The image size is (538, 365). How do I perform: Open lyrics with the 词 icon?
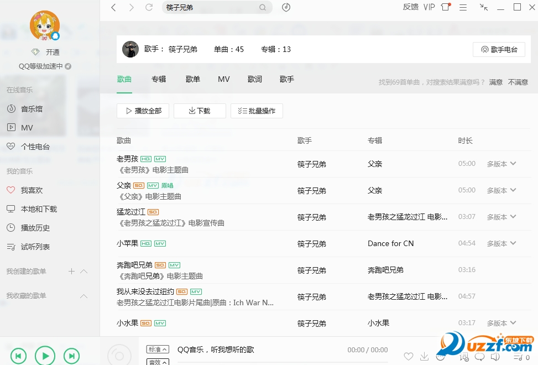coord(463,357)
